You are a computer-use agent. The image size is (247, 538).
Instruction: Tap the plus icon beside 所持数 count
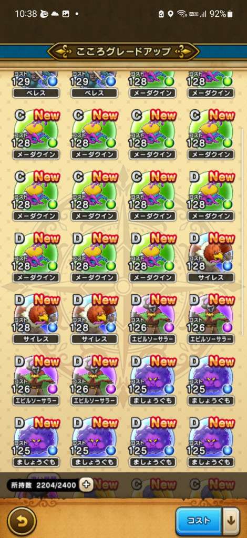click(86, 484)
